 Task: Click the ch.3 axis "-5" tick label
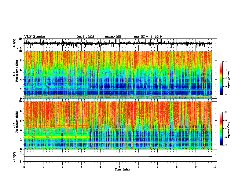coord(20,162)
